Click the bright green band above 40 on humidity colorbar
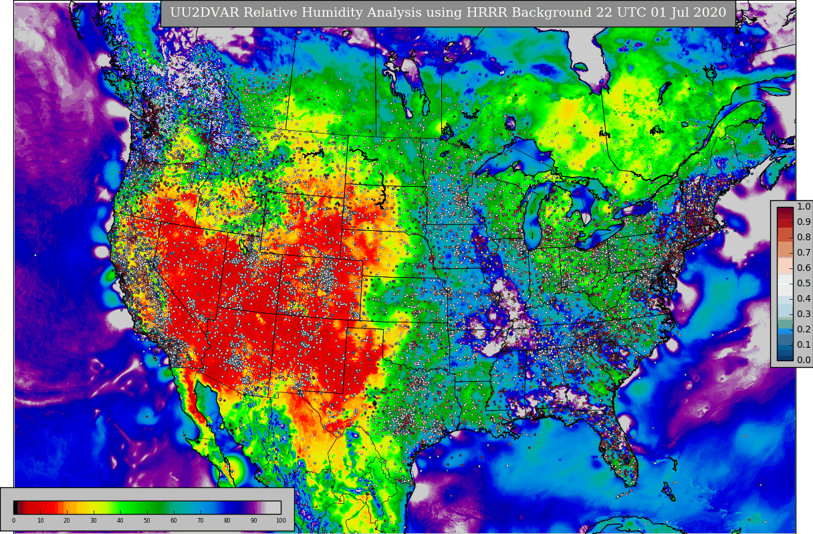813x534 pixels. point(120,507)
